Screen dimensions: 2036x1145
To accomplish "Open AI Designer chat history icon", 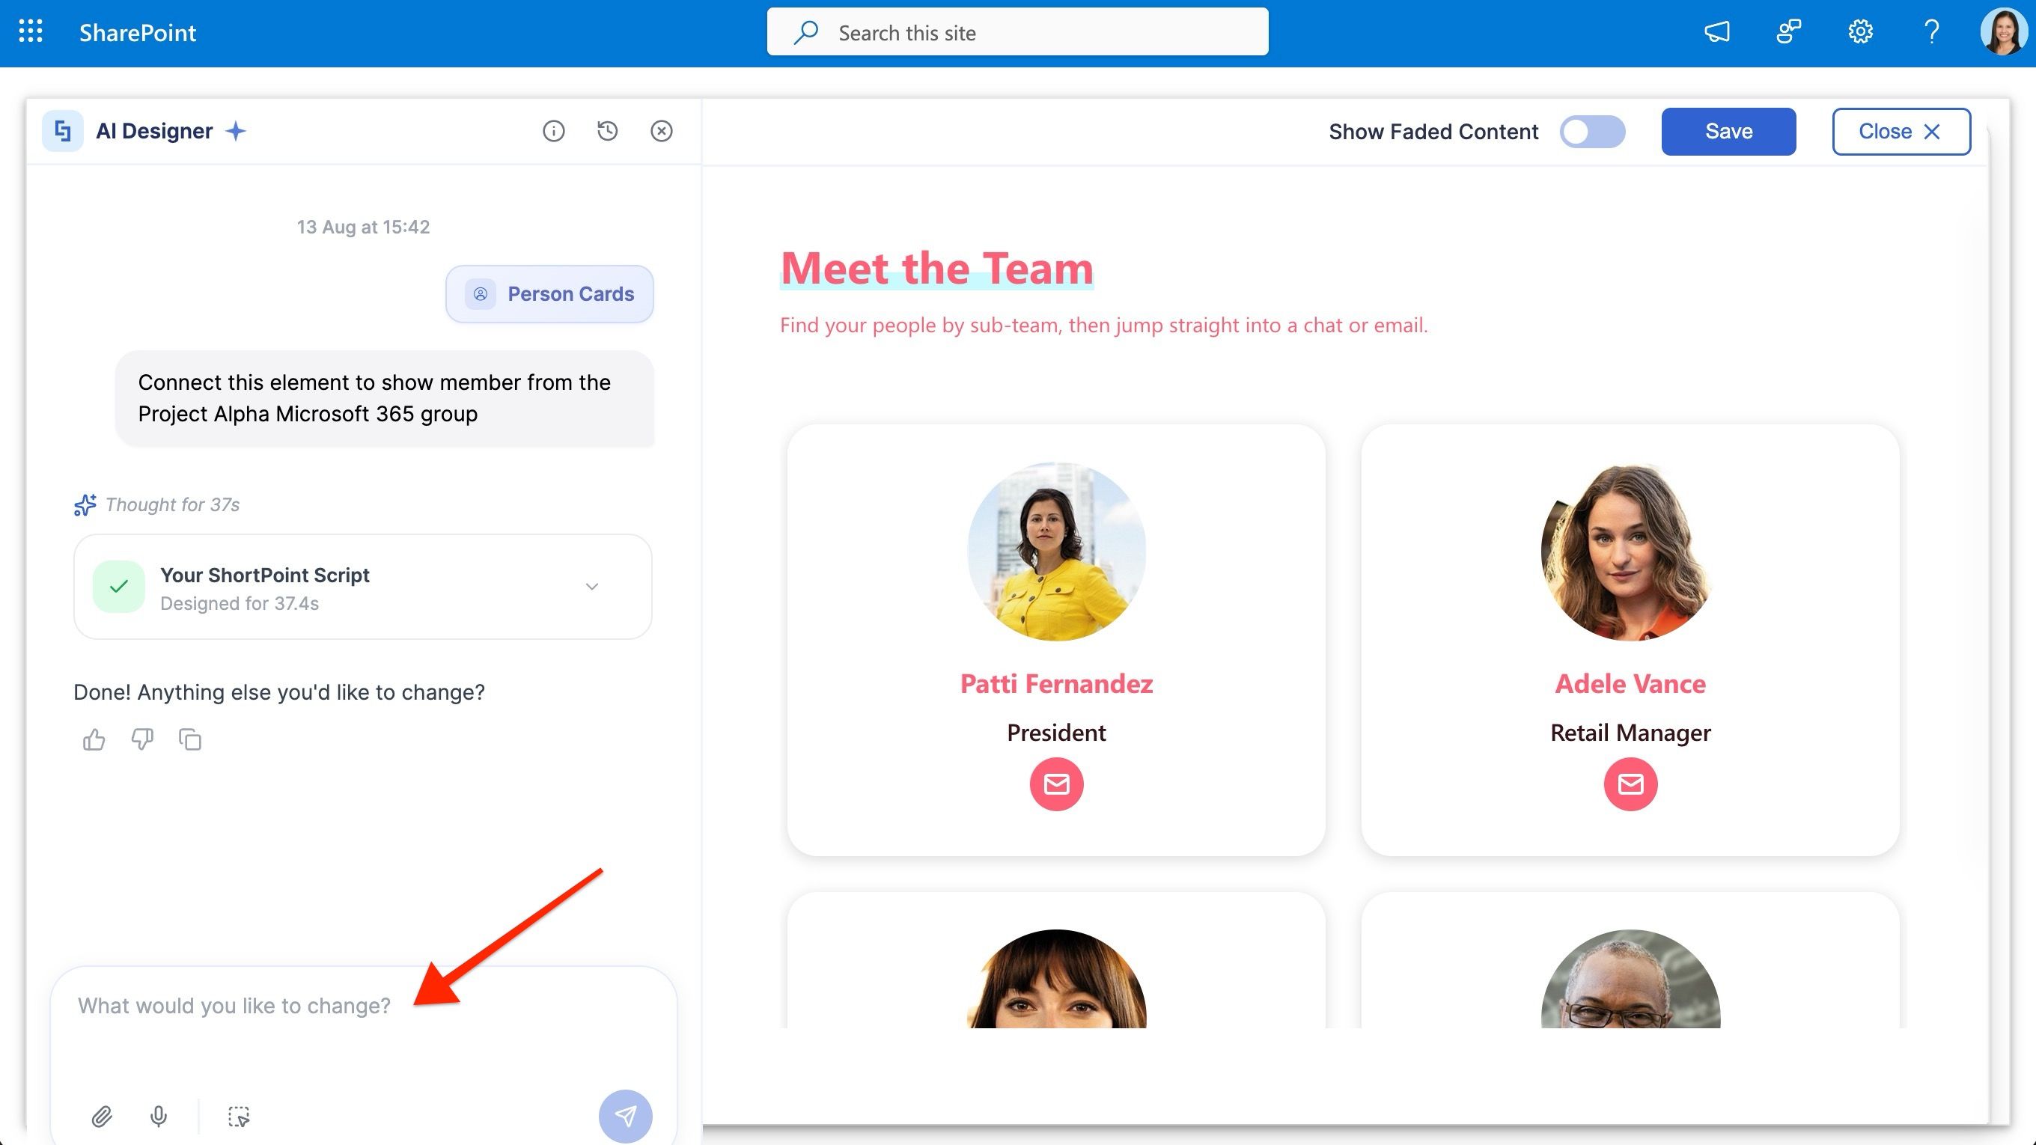I will pos(607,130).
